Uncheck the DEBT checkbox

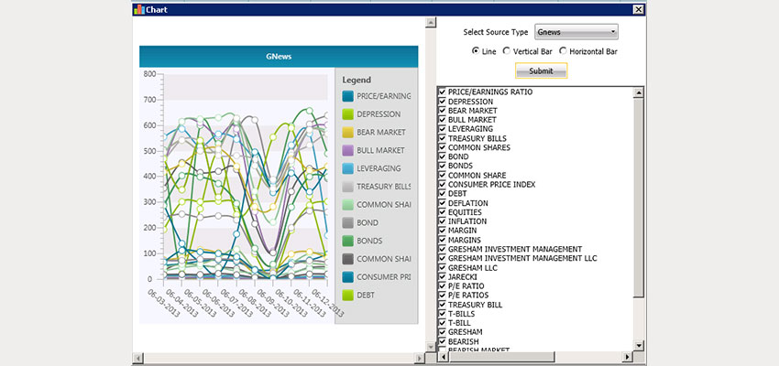[442, 194]
